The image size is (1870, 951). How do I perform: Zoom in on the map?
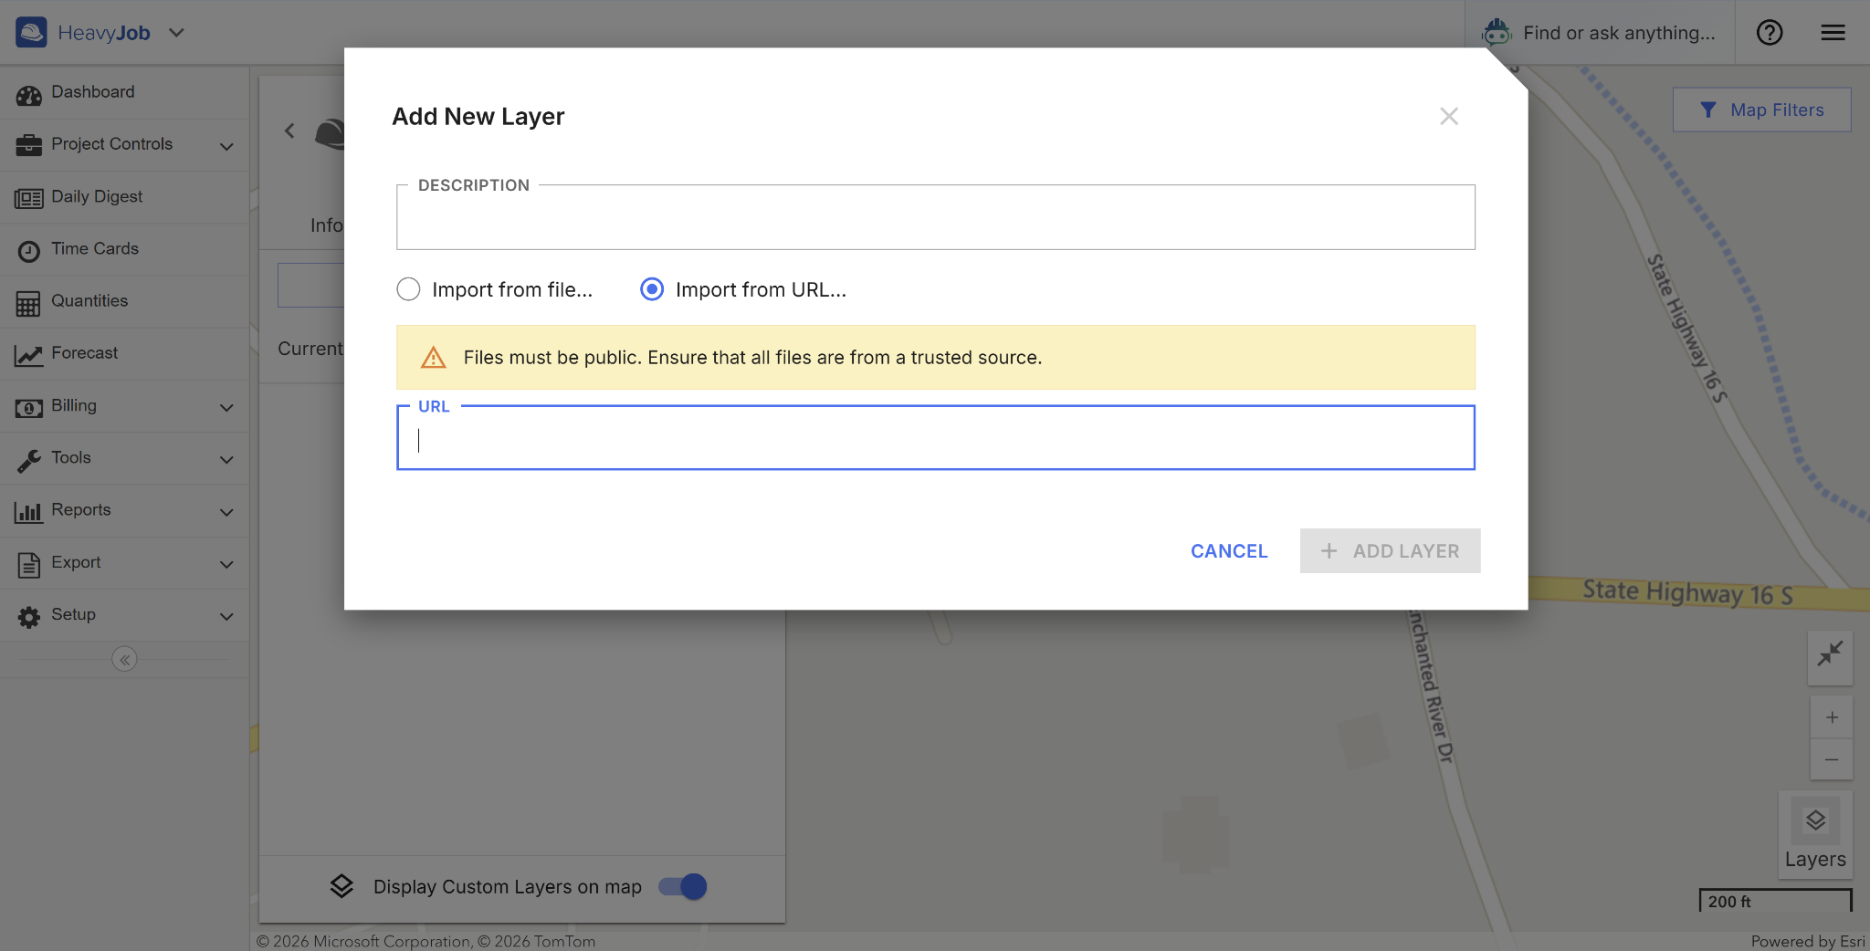[x=1832, y=717]
